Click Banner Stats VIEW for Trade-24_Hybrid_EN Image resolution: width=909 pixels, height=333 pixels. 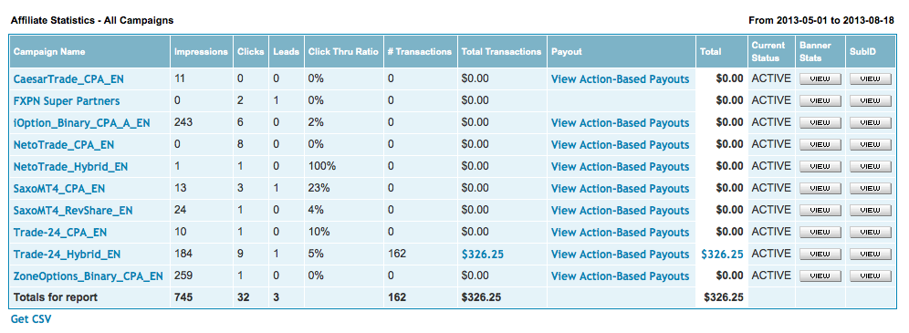pyautogui.click(x=820, y=255)
